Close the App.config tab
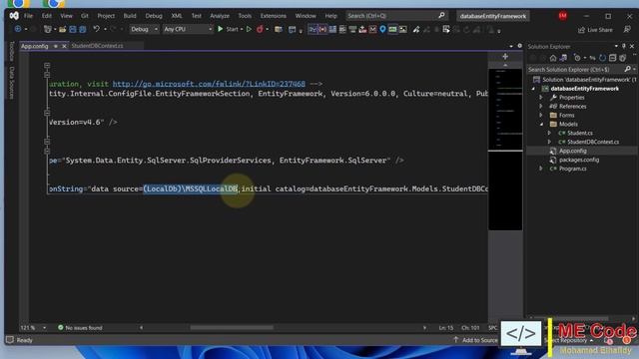The width and height of the screenshot is (639, 359). click(64, 46)
